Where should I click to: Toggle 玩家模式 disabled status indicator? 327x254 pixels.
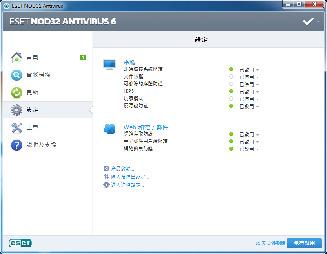click(x=231, y=99)
